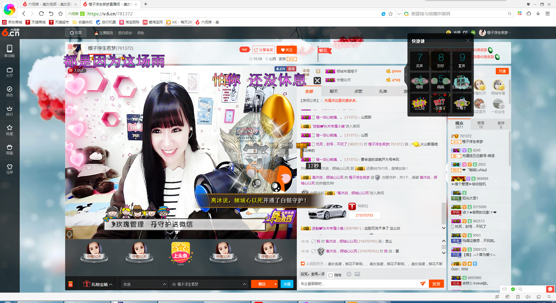556x303 pixels.
Task: Bookmark page with address bar star
Action: pyautogui.click(x=391, y=14)
